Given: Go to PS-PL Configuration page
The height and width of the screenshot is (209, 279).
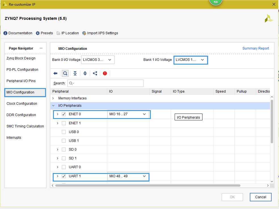Looking at the screenshot, I should coord(22,70).
